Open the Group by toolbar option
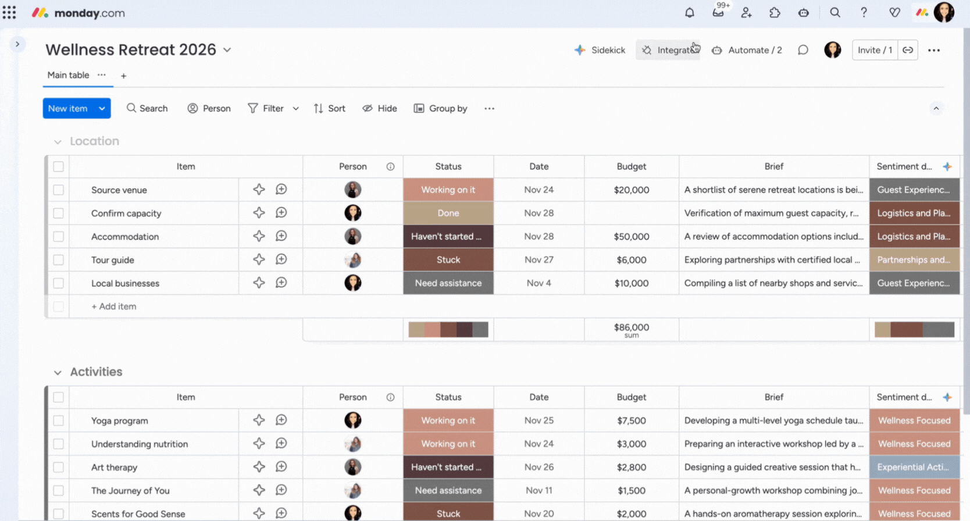Viewport: 970px width, 521px height. (440, 109)
